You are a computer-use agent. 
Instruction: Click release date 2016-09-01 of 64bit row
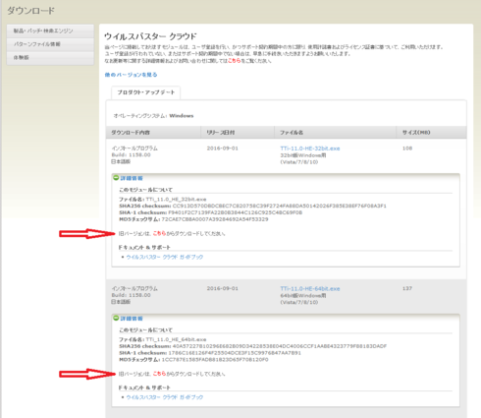click(223, 288)
